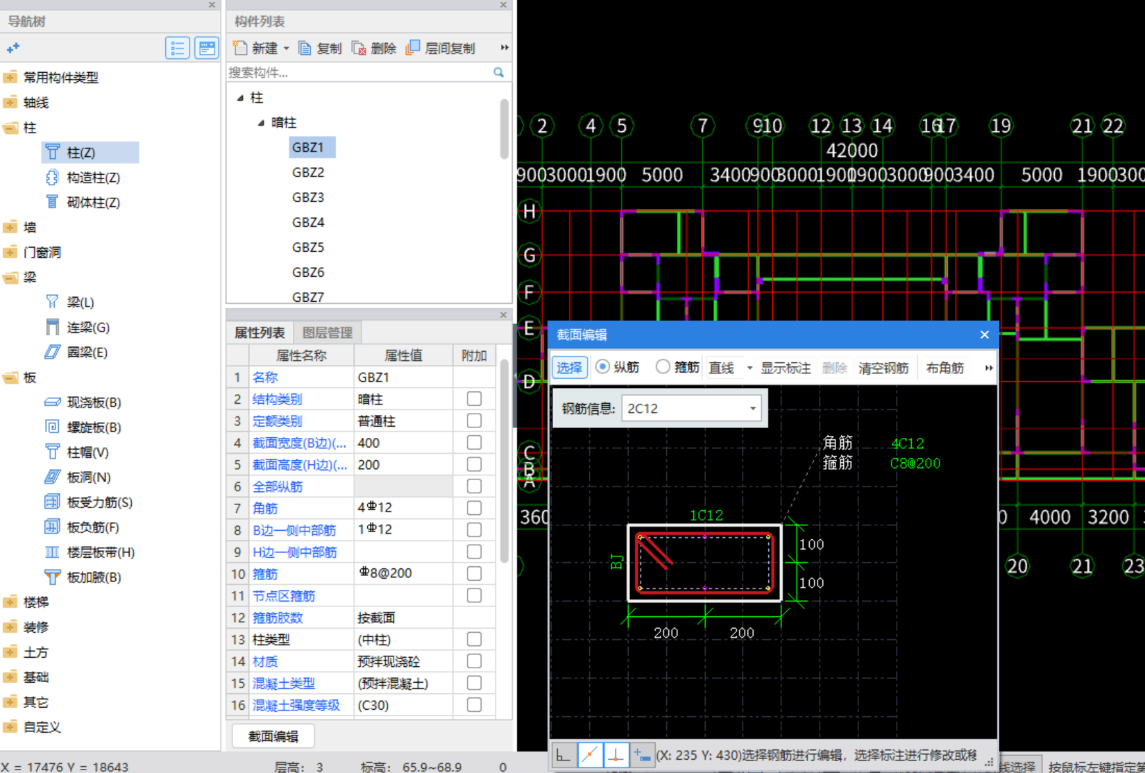1145x773 pixels.
Task: Click properties table vertical scrollbar
Action: pyautogui.click(x=504, y=459)
